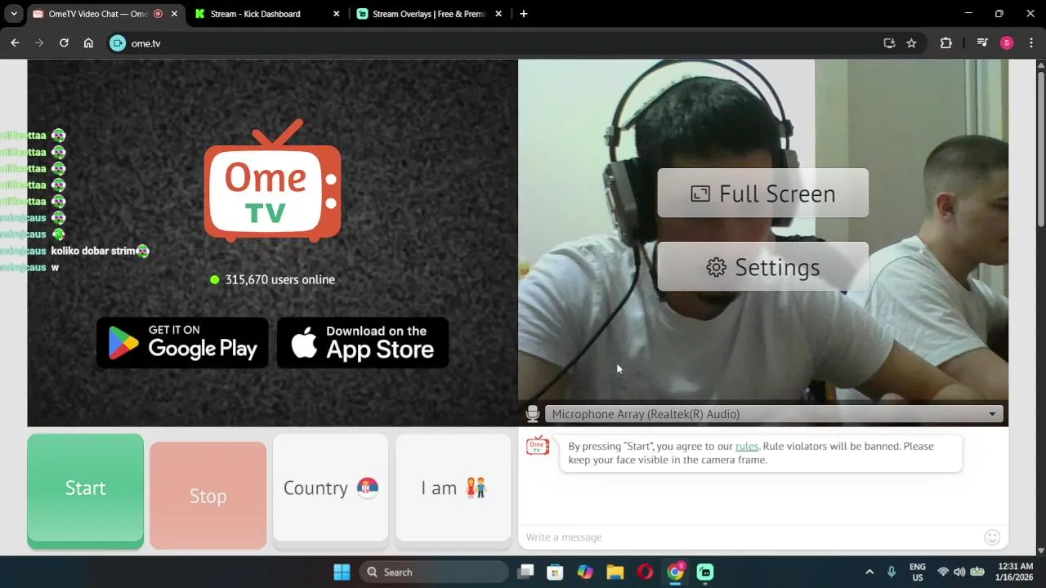Open the browser home page
The image size is (1046, 588).
click(x=88, y=43)
